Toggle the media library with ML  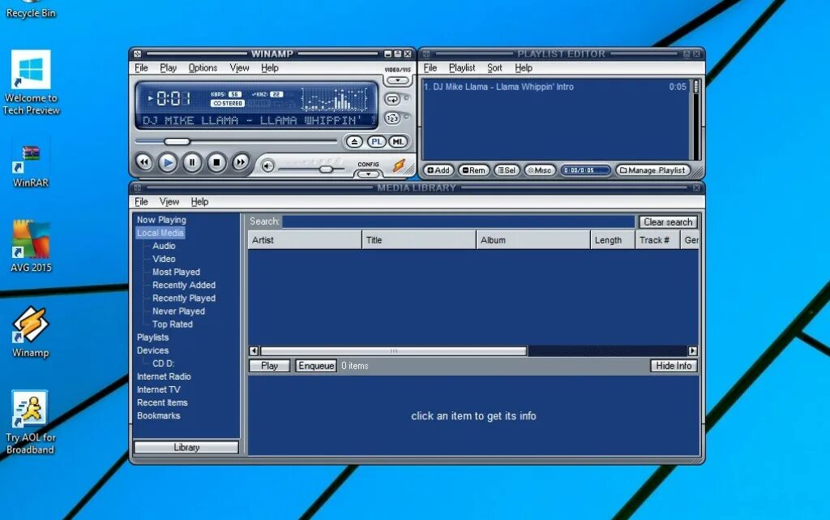tap(398, 141)
